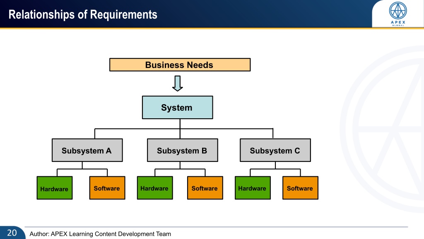Image resolution: width=424 pixels, height=239 pixels.
Task: Select Software box under Subsystem C
Action: point(300,188)
